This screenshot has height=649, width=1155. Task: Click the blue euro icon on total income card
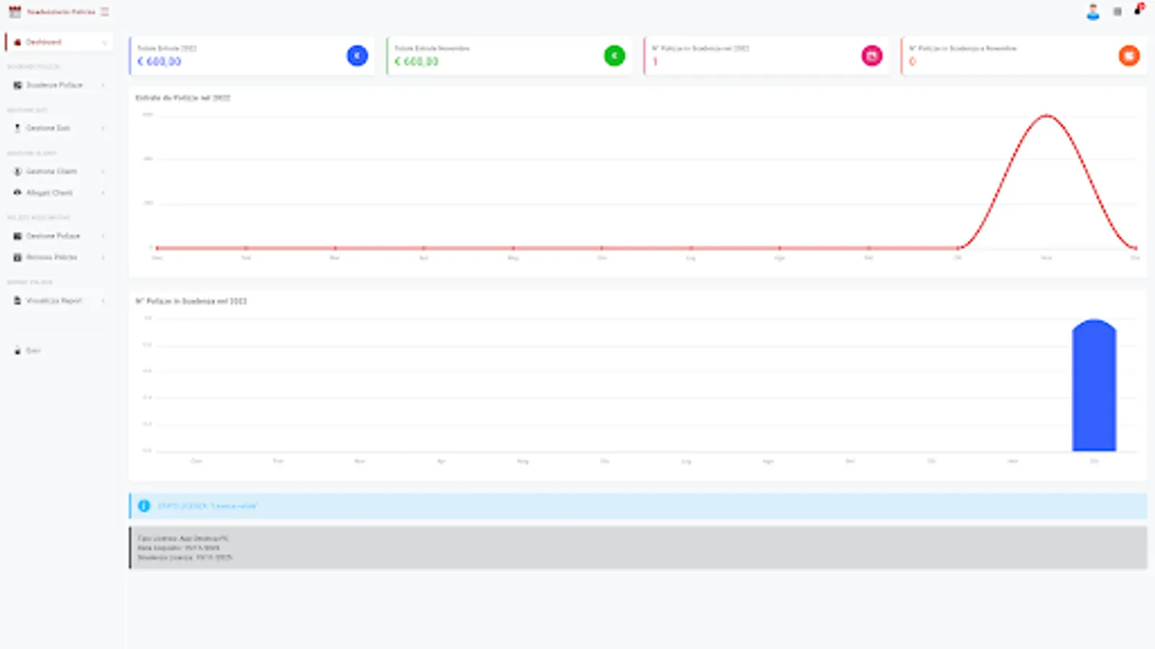357,56
